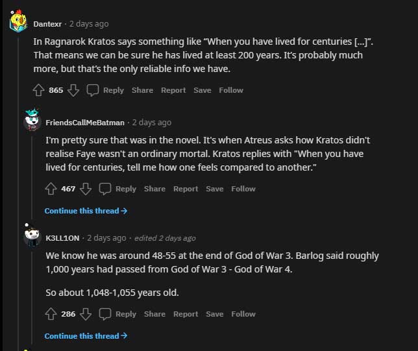Open FriendsCallMeBatman's avatar

click(32, 119)
